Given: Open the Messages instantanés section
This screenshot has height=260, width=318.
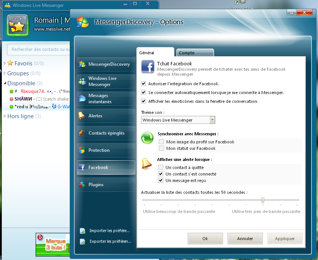Looking at the screenshot, I should [x=106, y=98].
